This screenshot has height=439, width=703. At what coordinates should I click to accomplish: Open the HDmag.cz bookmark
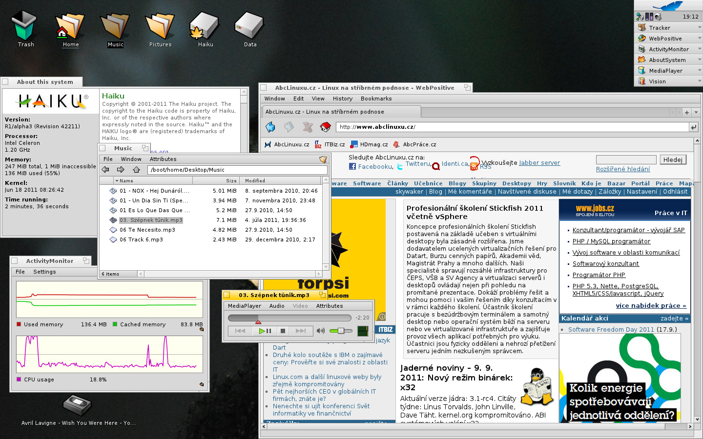pyautogui.click(x=370, y=144)
